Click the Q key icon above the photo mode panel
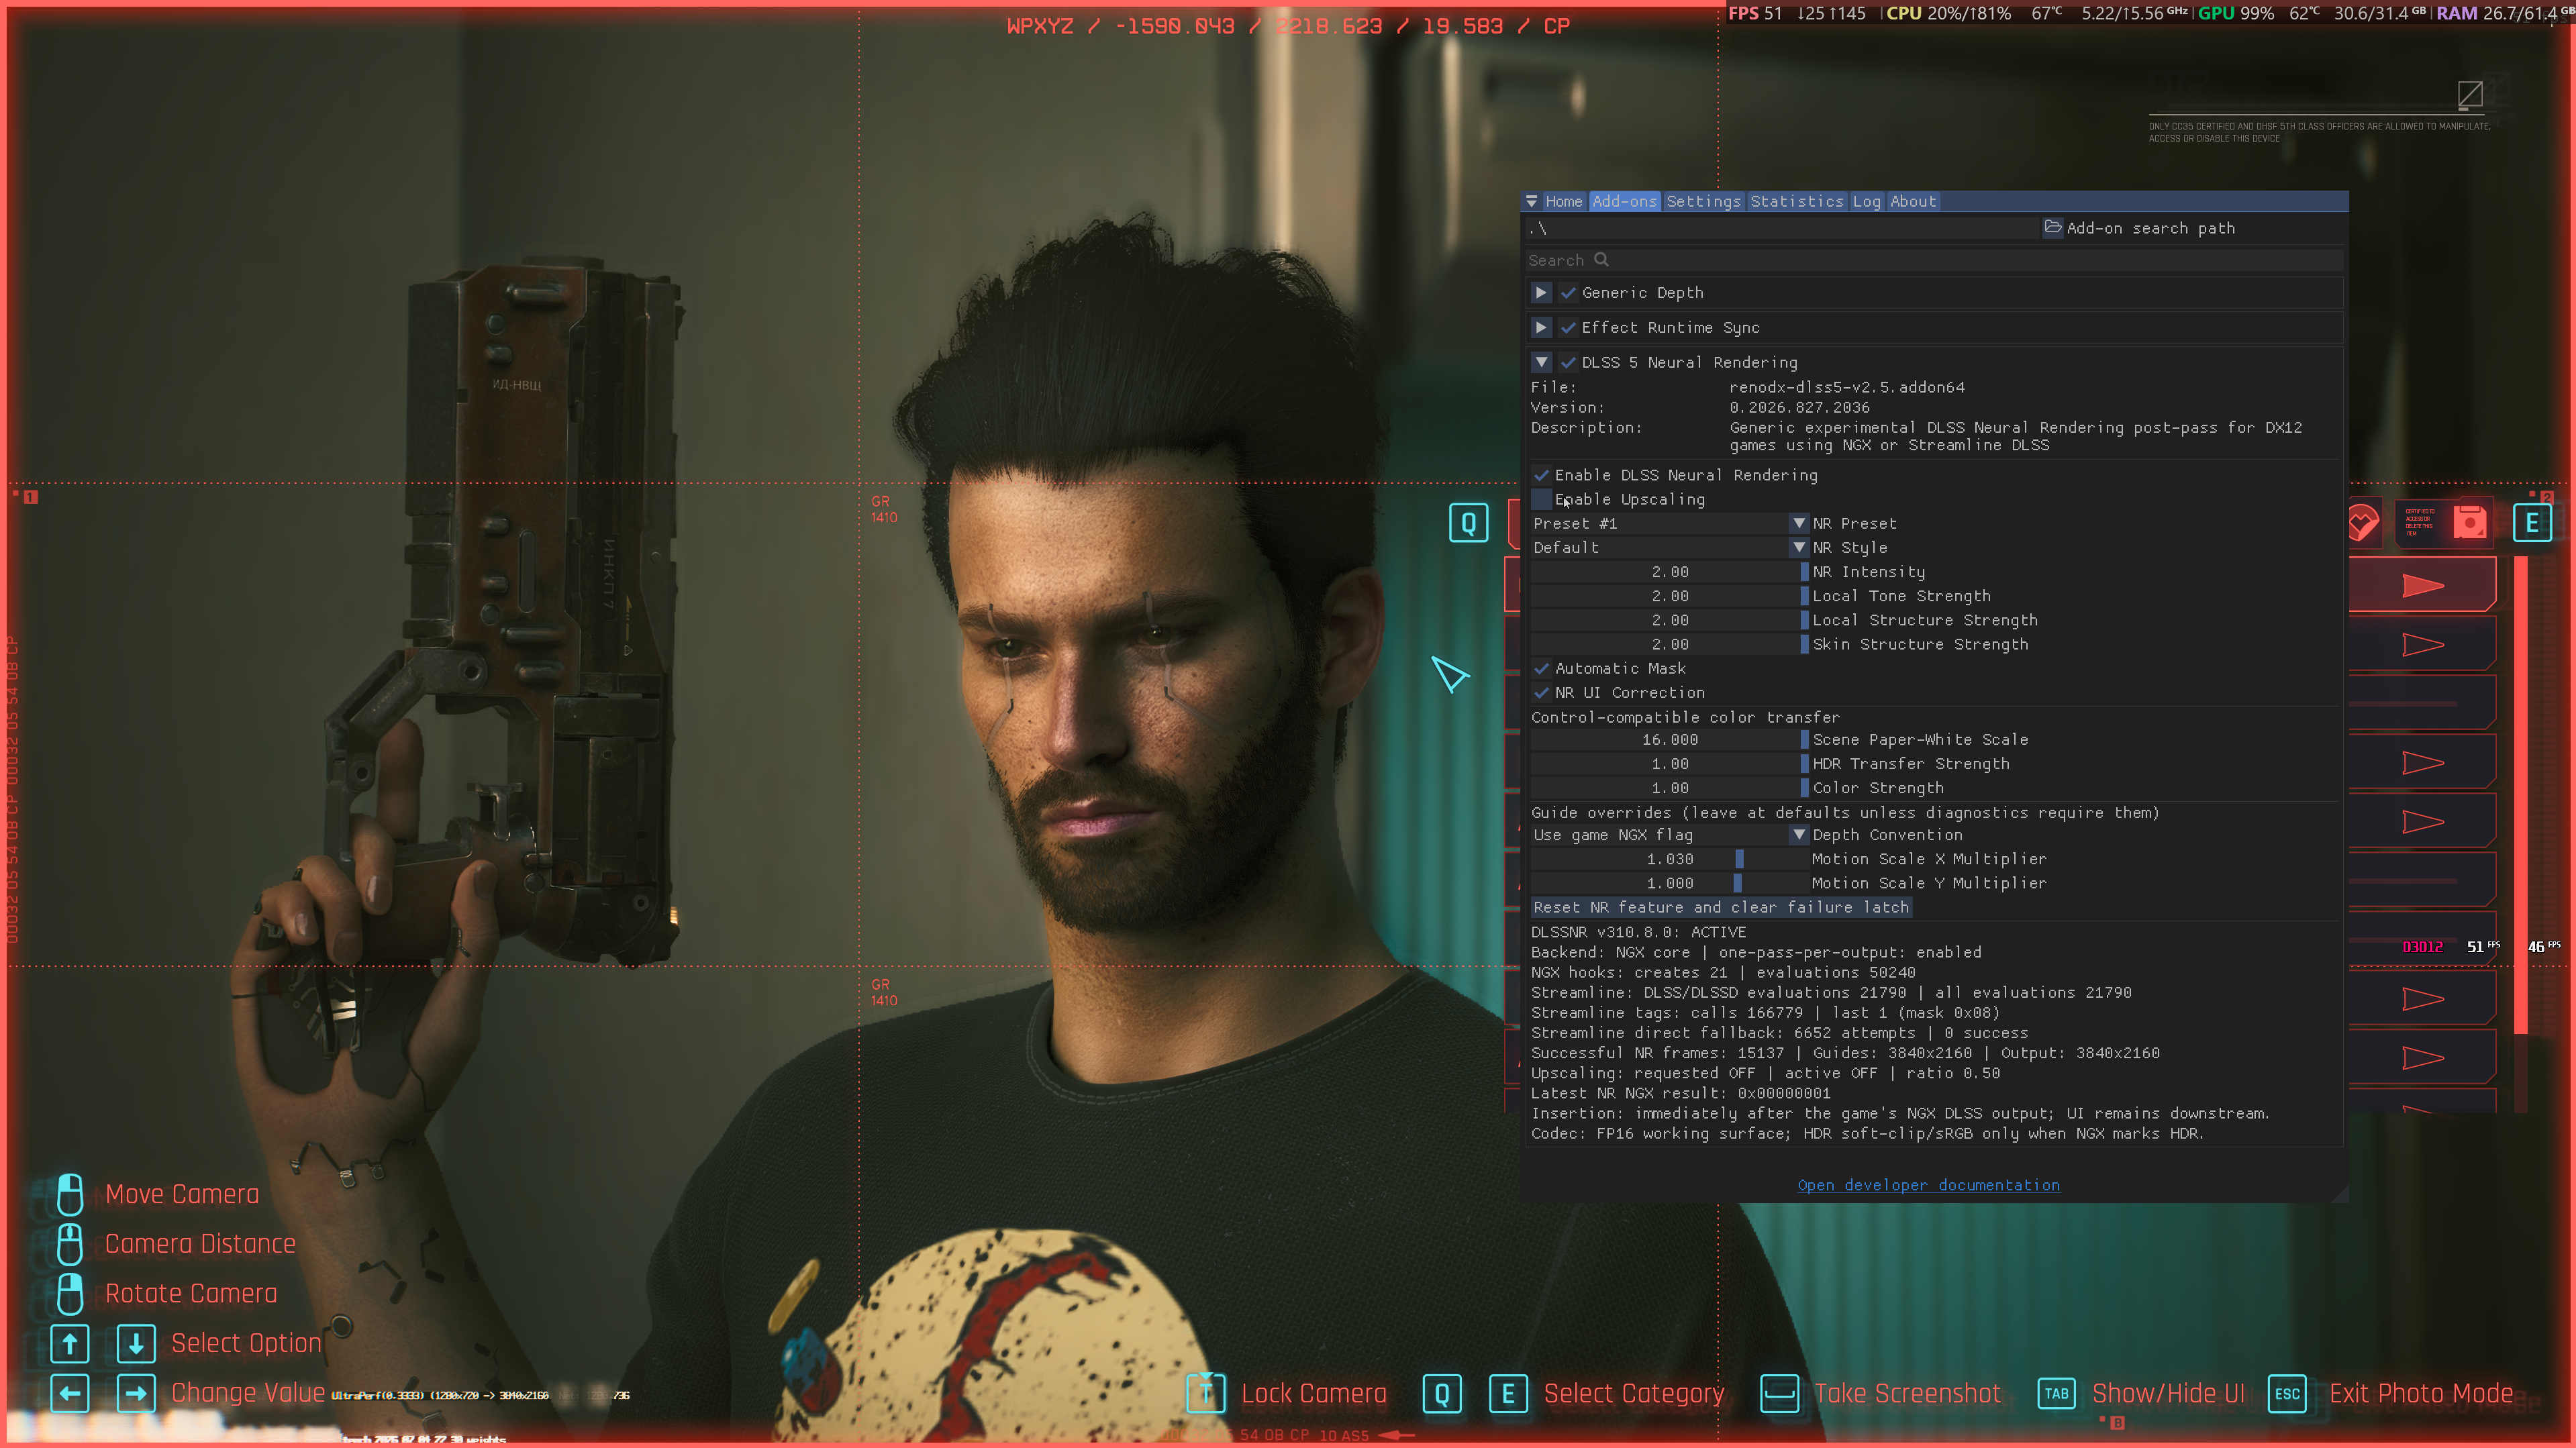This screenshot has width=2576, height=1448. pyautogui.click(x=1468, y=523)
